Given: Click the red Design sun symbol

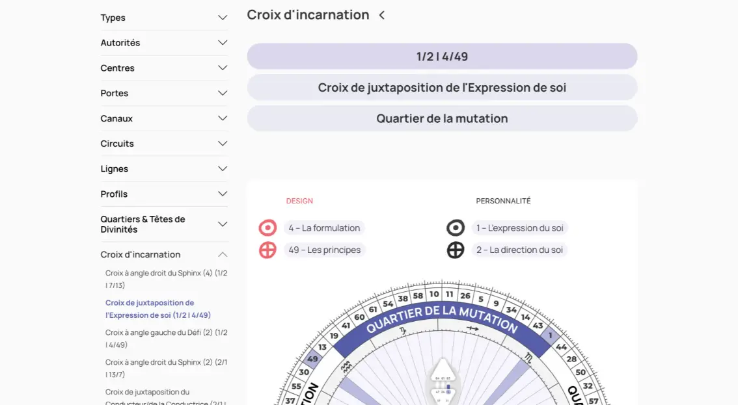Looking at the screenshot, I should point(267,228).
